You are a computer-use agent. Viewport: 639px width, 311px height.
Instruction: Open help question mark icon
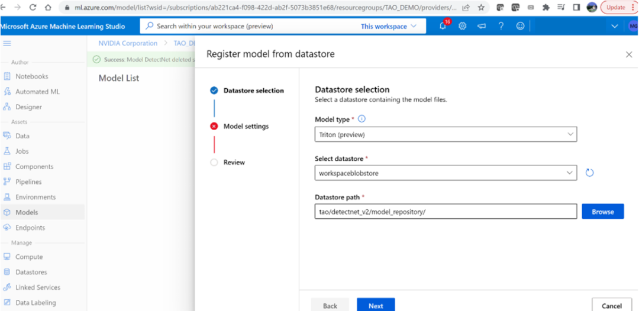(x=501, y=26)
